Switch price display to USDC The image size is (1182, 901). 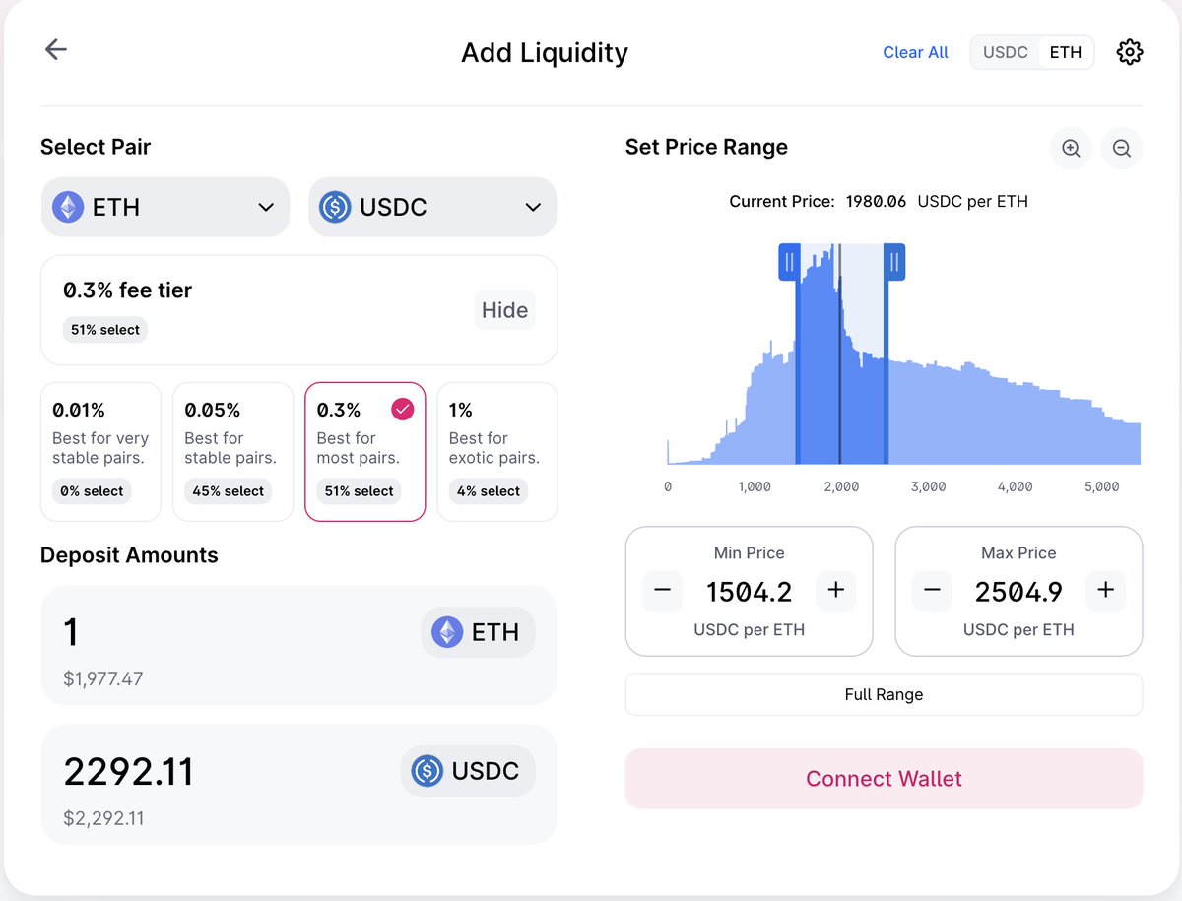click(1004, 52)
